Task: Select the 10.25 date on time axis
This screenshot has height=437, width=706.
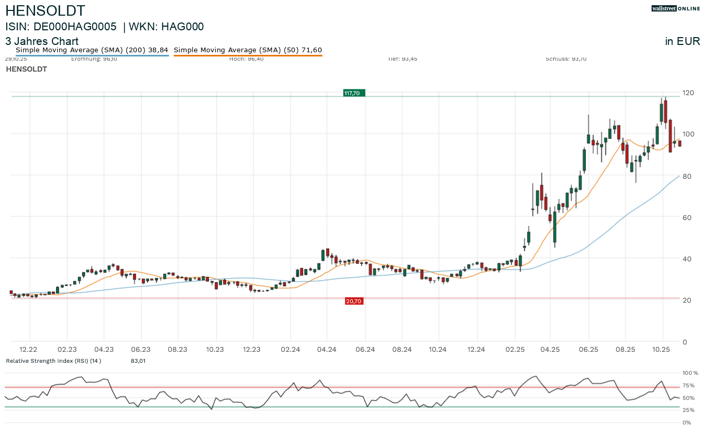Action: pyautogui.click(x=661, y=350)
